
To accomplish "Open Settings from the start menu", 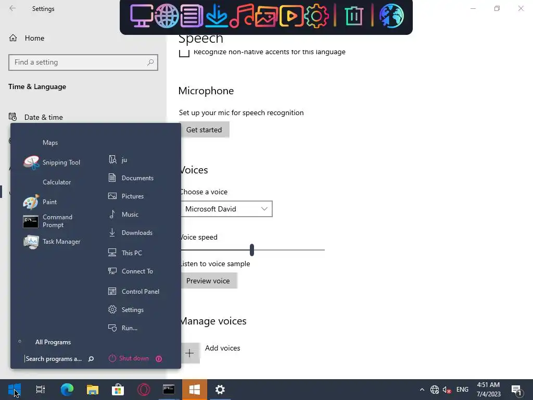I will coord(126,309).
